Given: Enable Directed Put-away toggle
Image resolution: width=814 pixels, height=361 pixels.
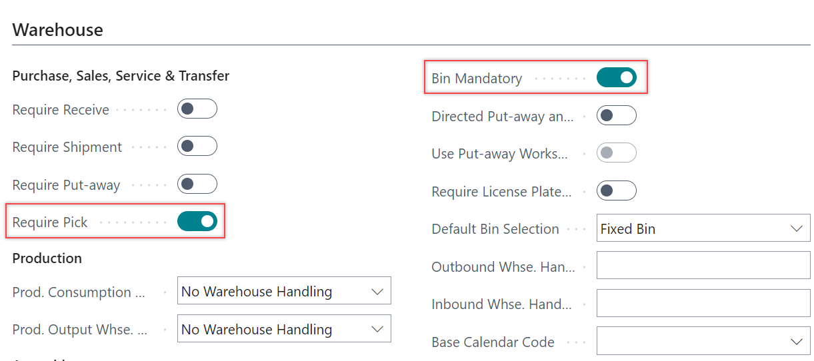Looking at the screenshot, I should coord(617,116).
